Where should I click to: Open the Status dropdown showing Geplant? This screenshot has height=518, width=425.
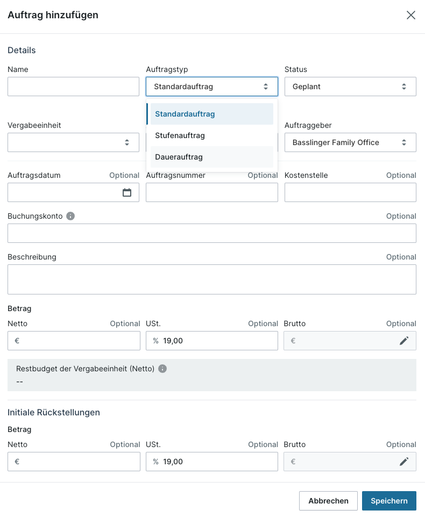click(x=350, y=87)
